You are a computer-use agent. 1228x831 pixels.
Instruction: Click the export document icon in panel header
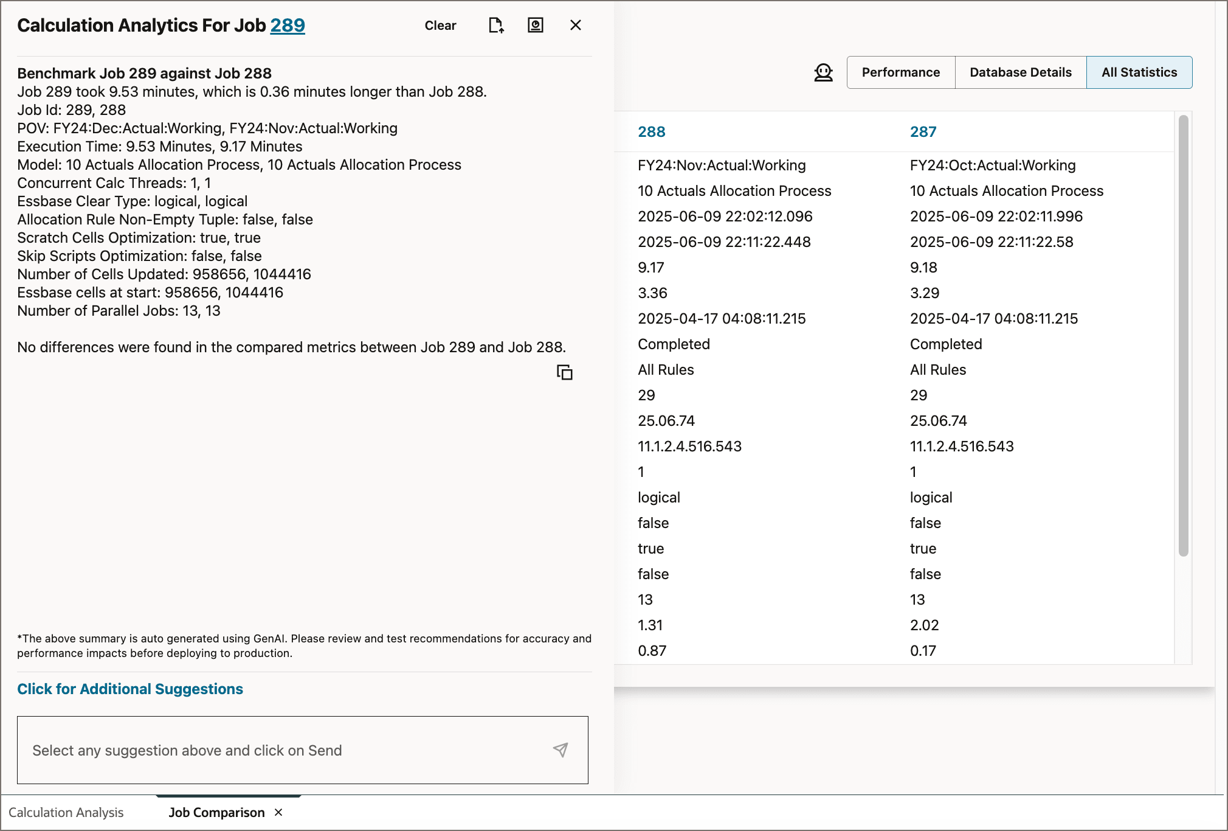(495, 26)
